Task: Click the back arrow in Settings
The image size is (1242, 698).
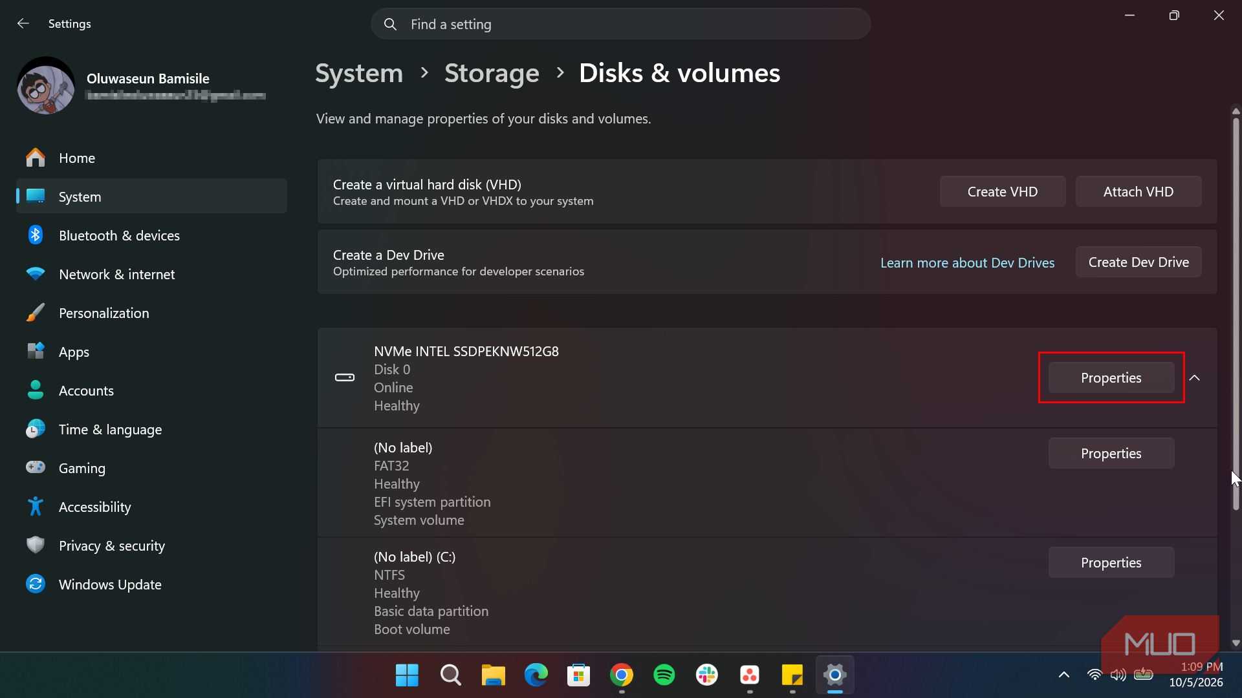Action: point(23,24)
